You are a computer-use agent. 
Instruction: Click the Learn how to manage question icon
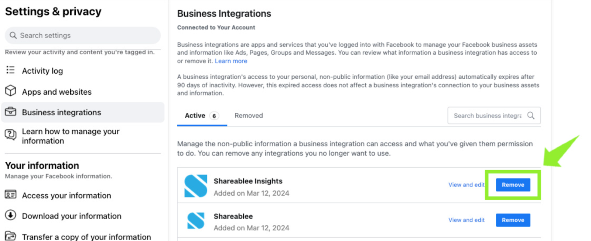pos(11,135)
